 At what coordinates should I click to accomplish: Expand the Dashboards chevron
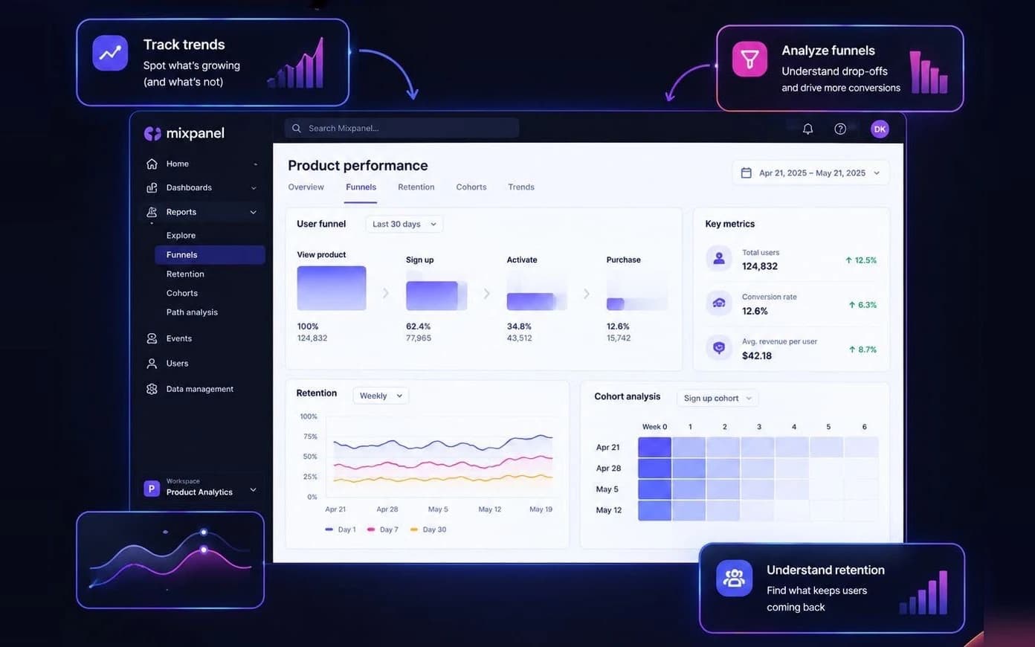coord(254,188)
